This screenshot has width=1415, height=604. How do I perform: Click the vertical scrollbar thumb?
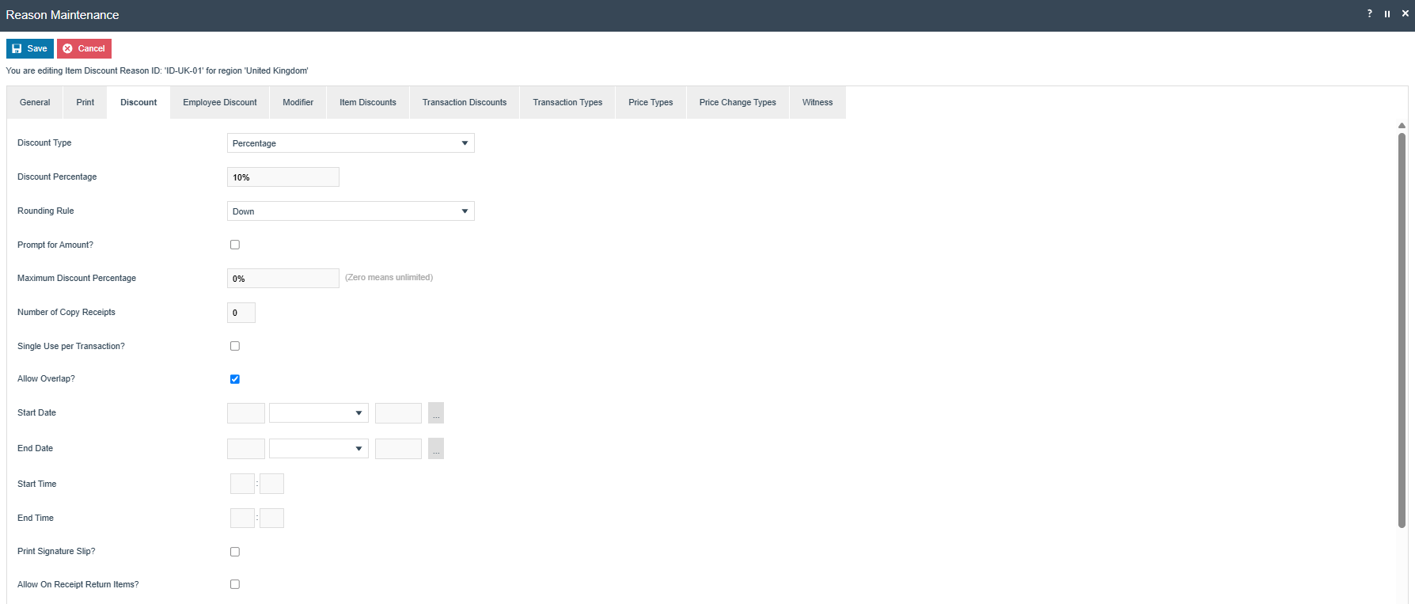pos(1402,329)
